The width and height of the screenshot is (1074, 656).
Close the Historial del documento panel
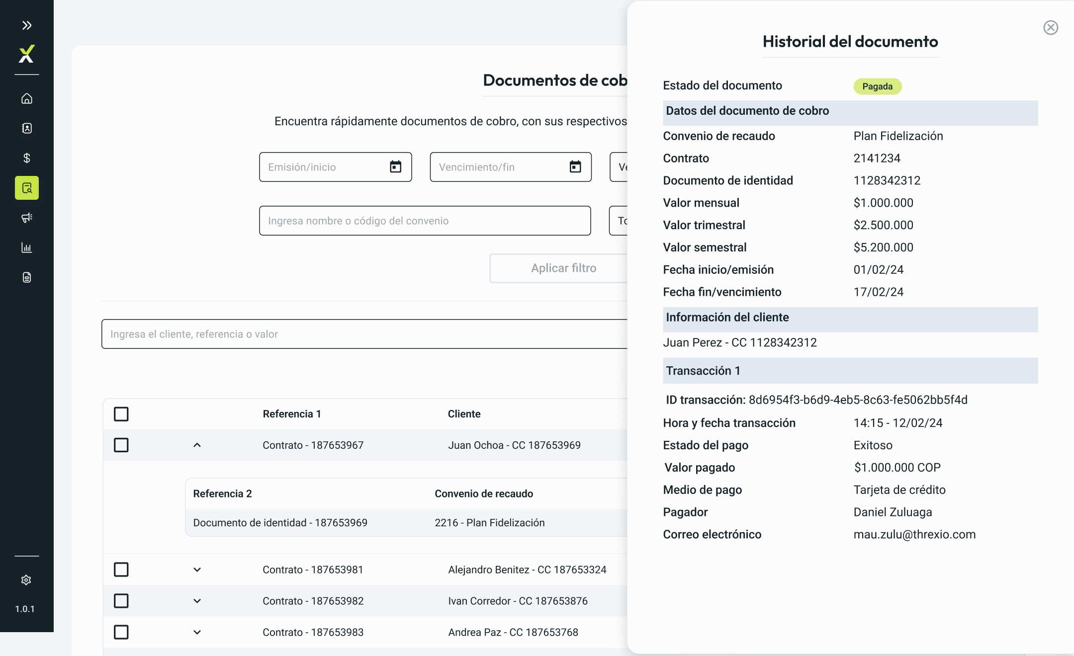point(1051,27)
